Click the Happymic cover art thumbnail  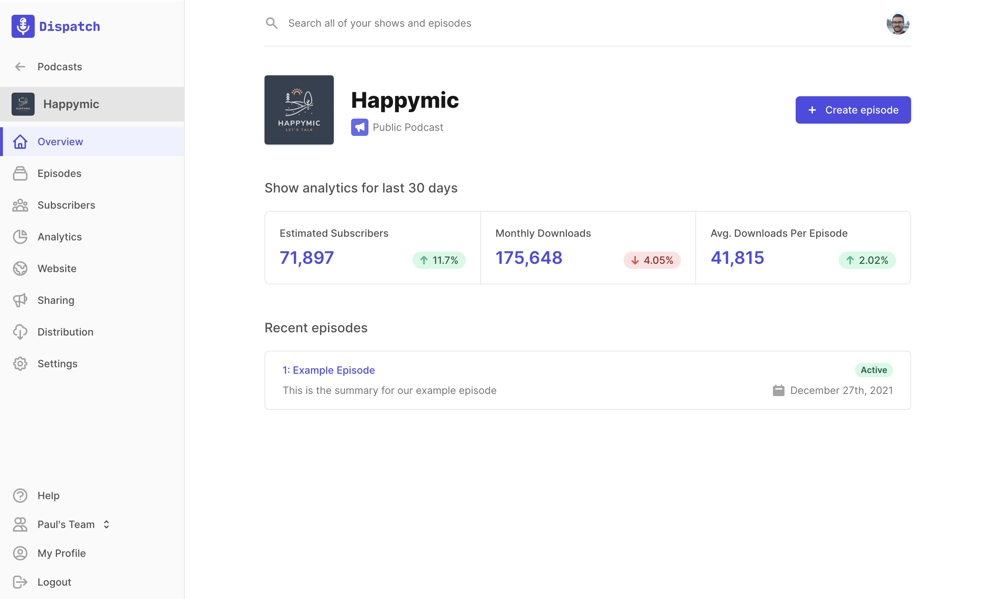tap(299, 110)
